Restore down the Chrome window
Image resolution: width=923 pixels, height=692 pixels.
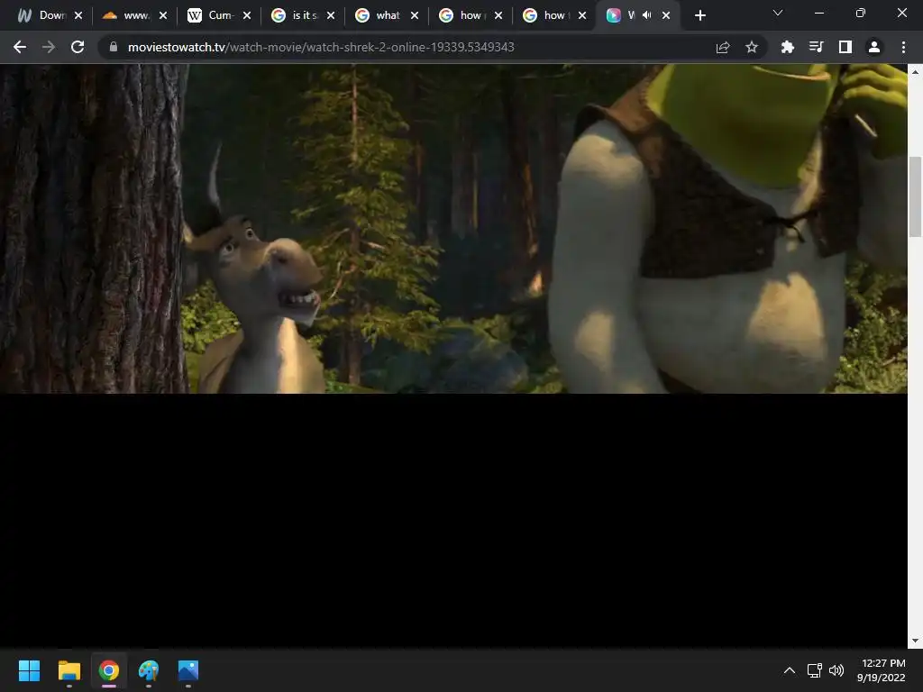pos(861,13)
